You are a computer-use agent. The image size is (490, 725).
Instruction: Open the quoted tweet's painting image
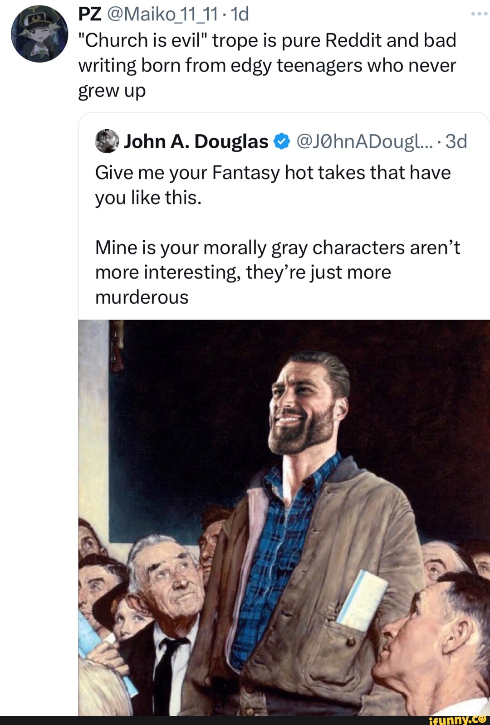[284, 517]
